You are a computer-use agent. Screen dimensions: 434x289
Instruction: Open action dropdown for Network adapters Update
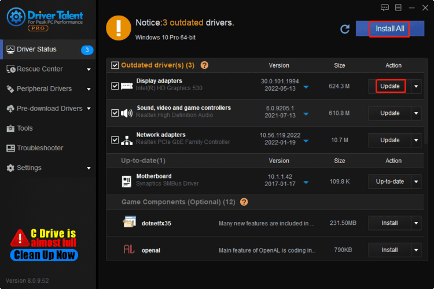416,140
